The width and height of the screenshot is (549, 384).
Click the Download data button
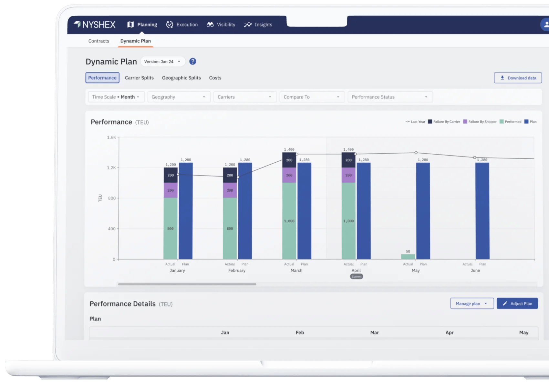click(x=518, y=78)
